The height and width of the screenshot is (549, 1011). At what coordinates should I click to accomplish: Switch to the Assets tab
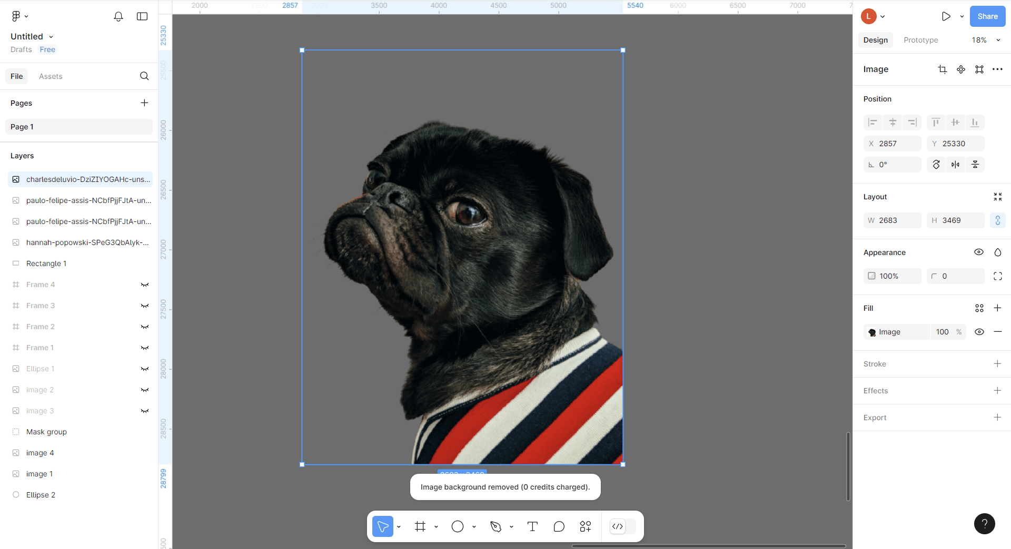tap(51, 76)
